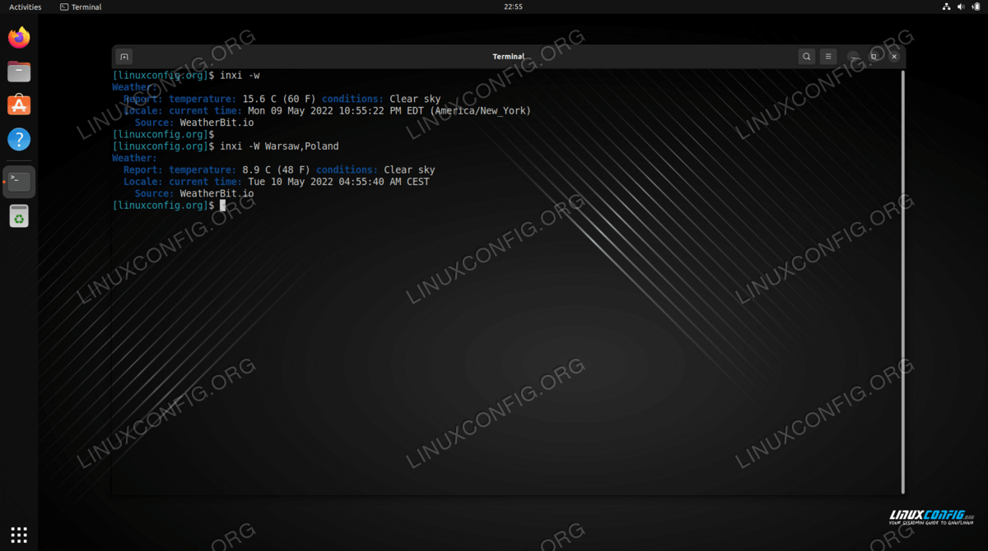Open the Terminal app menu in top bar
This screenshot has width=988, height=551.
pyautogui.click(x=81, y=7)
